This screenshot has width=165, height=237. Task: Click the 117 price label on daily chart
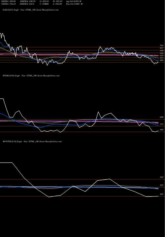tap(161, 56)
